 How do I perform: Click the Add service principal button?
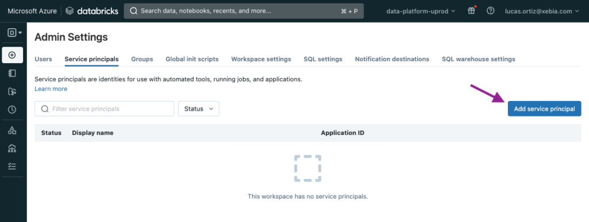click(x=544, y=109)
